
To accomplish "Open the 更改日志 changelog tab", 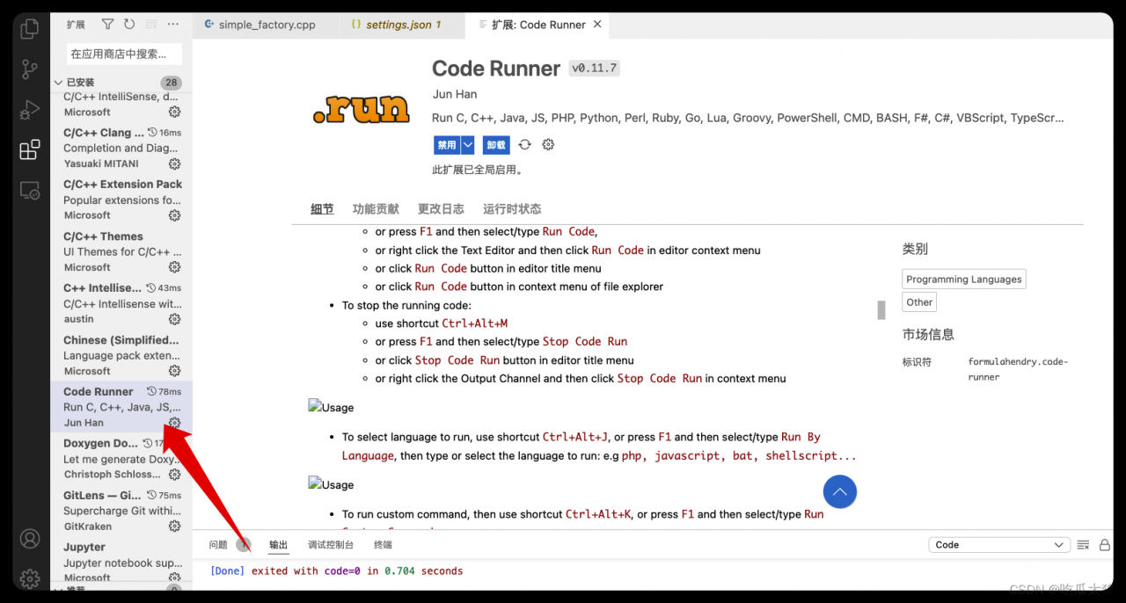I will tap(441, 209).
